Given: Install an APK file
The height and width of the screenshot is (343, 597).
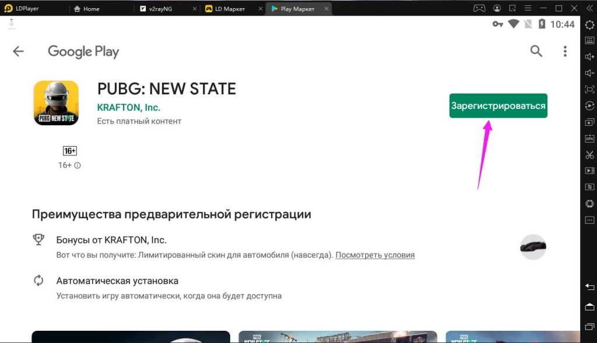Looking at the screenshot, I should (x=589, y=138).
